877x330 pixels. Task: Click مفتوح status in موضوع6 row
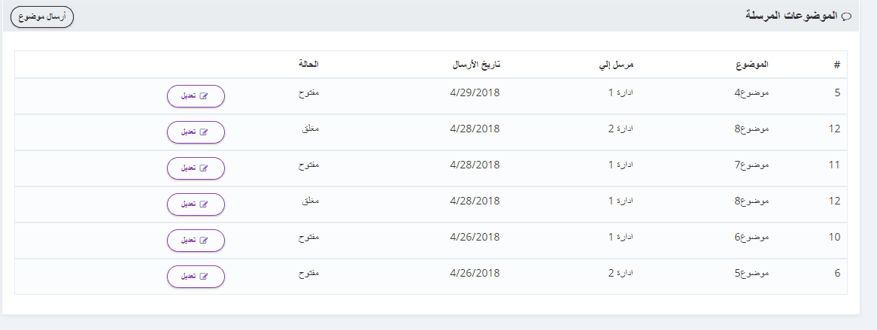[308, 237]
